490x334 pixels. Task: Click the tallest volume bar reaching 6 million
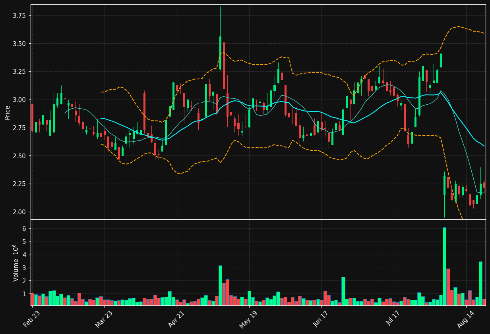[x=444, y=266]
